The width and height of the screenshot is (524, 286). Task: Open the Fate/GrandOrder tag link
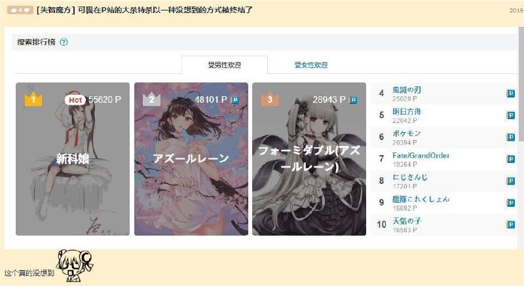tap(421, 155)
